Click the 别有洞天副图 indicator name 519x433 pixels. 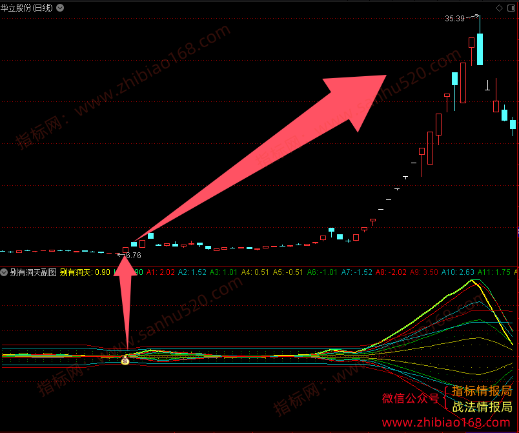click(x=33, y=272)
